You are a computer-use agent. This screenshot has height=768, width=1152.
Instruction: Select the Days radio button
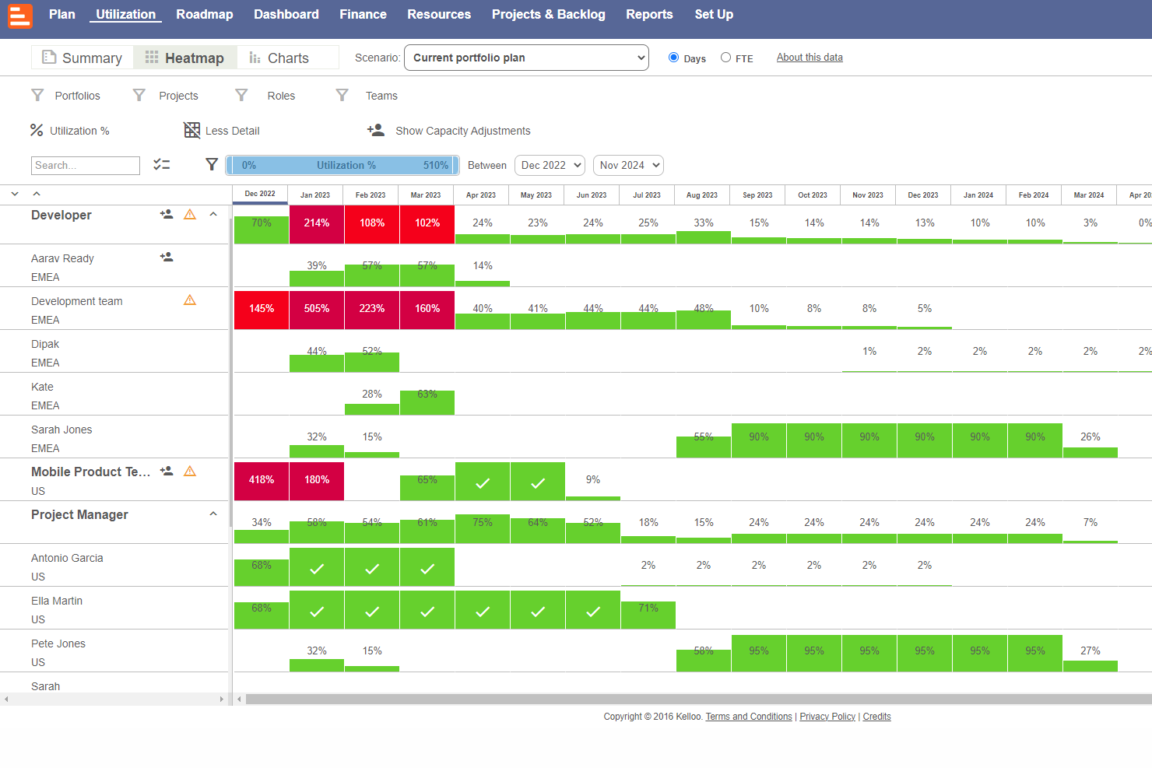click(674, 58)
